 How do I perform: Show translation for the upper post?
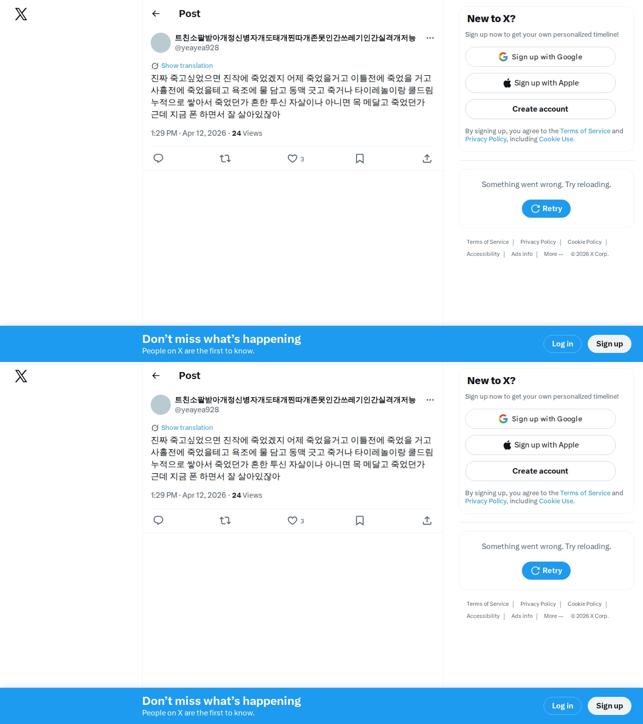click(x=187, y=65)
